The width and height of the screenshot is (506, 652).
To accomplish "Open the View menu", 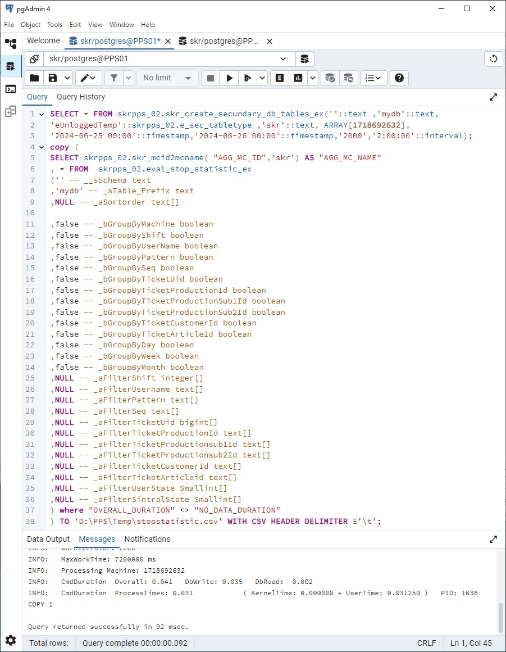I will pos(95,25).
